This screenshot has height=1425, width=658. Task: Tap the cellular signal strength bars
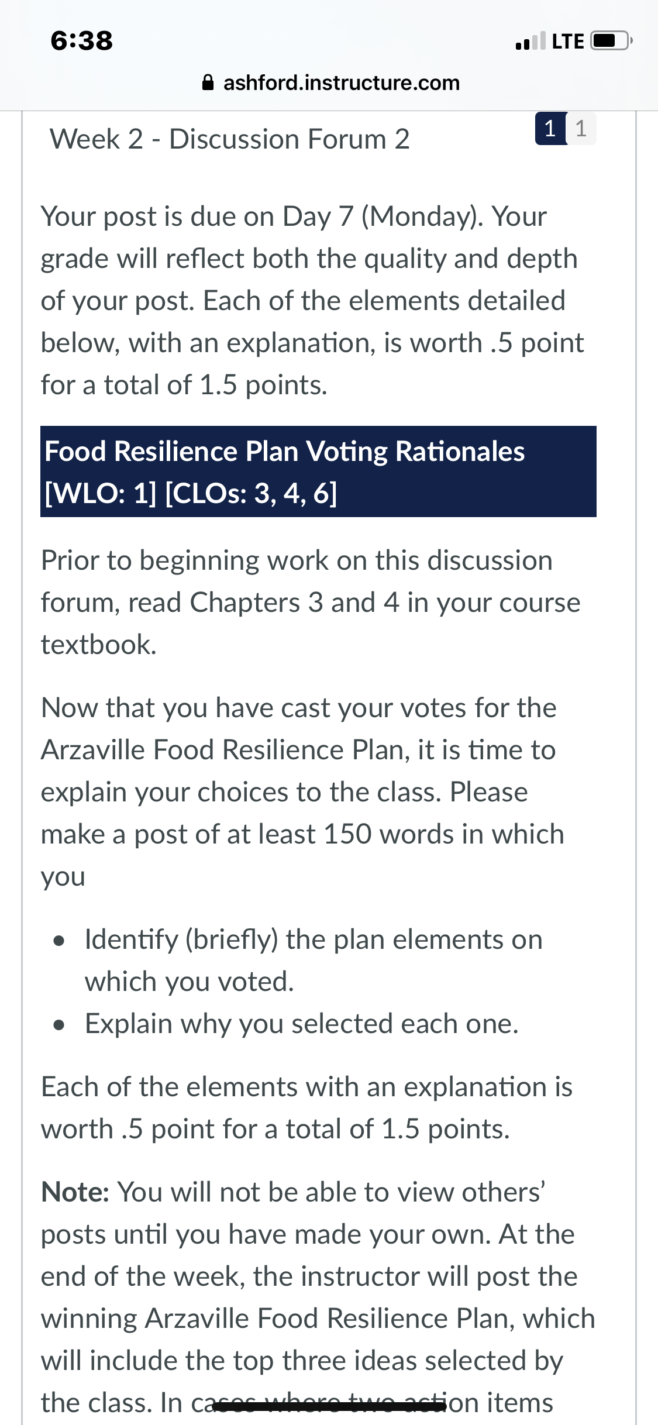[x=530, y=40]
